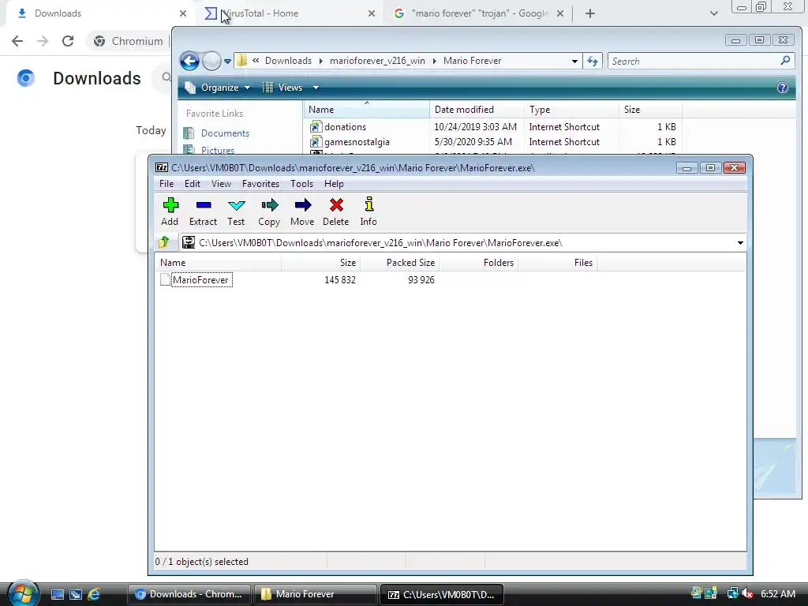
Task: Switch to the VirusTotal - Home tab
Action: [x=289, y=13]
